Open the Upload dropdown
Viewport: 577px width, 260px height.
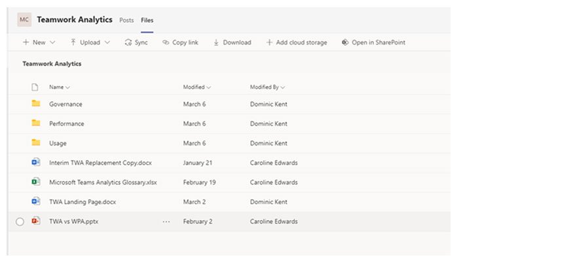pyautogui.click(x=90, y=42)
